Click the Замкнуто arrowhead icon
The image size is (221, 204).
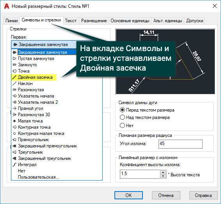click(x=14, y=65)
